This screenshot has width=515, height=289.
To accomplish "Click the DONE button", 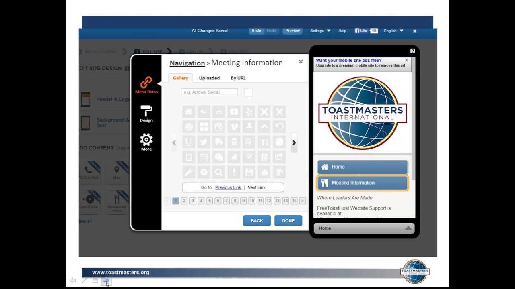I will tap(288, 220).
